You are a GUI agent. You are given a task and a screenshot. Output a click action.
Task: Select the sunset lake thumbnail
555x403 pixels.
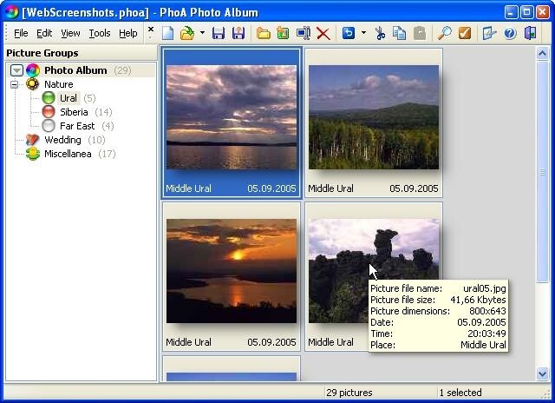[x=232, y=271]
